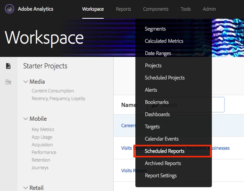The width and height of the screenshot is (244, 191).
Task: Open the plain Visits Report project link
Action: point(134,171)
